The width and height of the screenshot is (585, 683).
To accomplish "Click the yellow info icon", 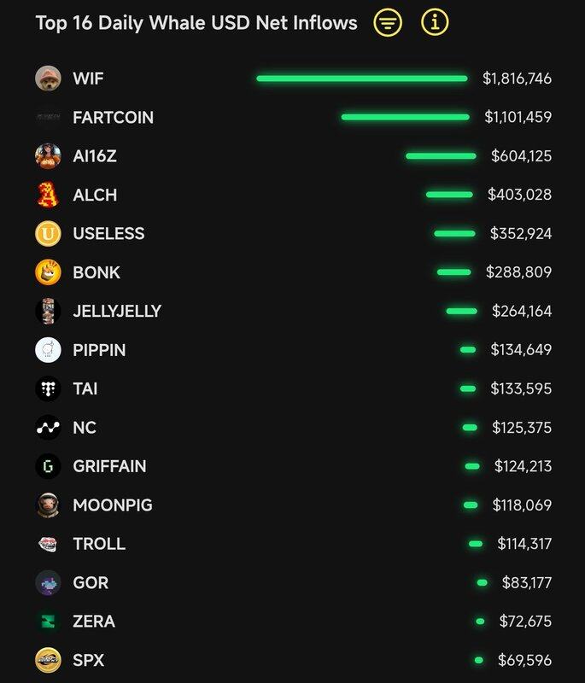I will tap(435, 23).
